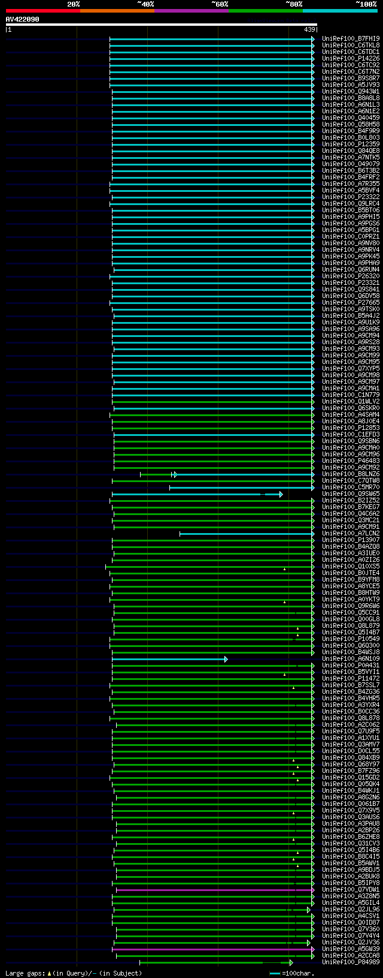Select hit label UniRef100_Q15GD2
Screen dimensions: 383x978
[x=351, y=778]
